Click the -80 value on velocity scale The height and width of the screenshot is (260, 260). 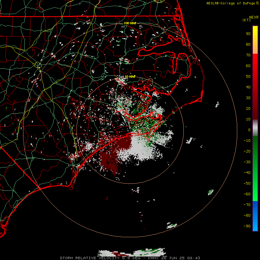[x=247, y=216]
